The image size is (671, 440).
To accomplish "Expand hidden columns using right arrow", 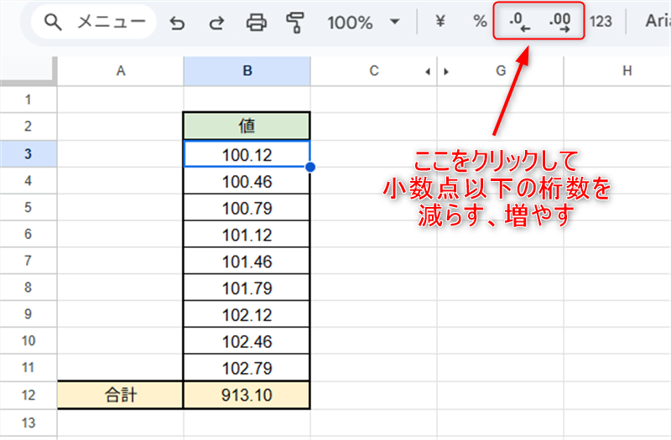I will [x=445, y=72].
